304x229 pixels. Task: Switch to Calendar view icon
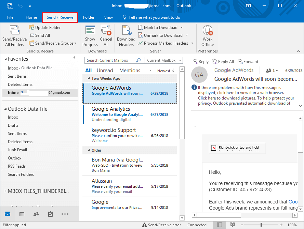22,214
